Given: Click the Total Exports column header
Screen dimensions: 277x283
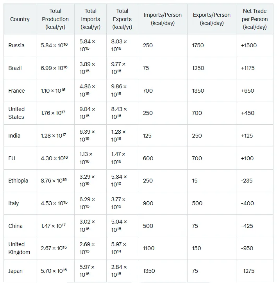Looking at the screenshot, I should click(x=122, y=19).
